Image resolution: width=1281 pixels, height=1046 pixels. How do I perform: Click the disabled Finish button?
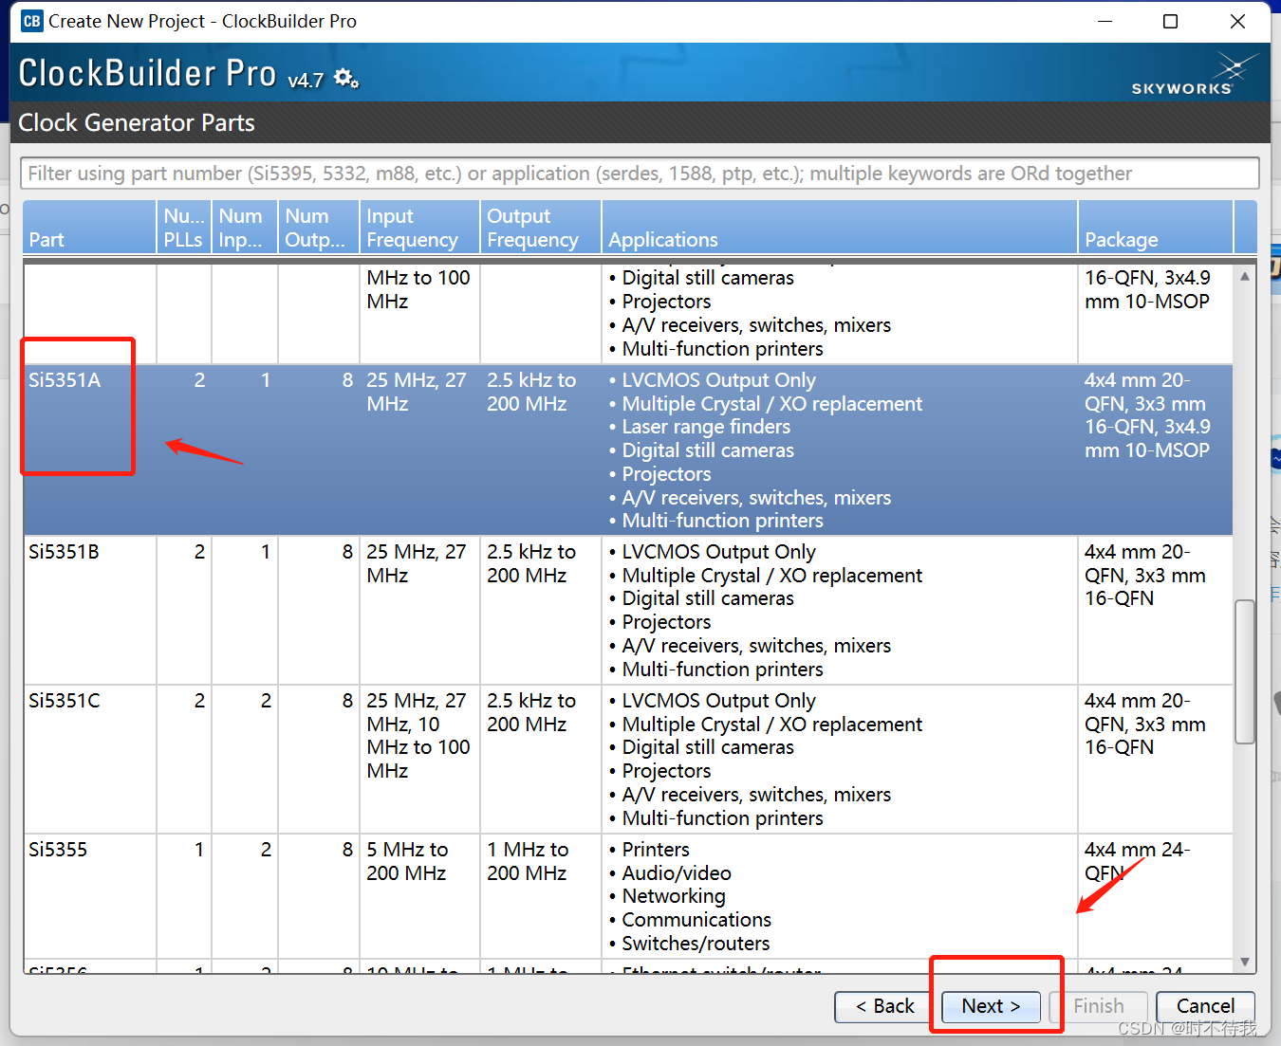tap(1099, 1006)
